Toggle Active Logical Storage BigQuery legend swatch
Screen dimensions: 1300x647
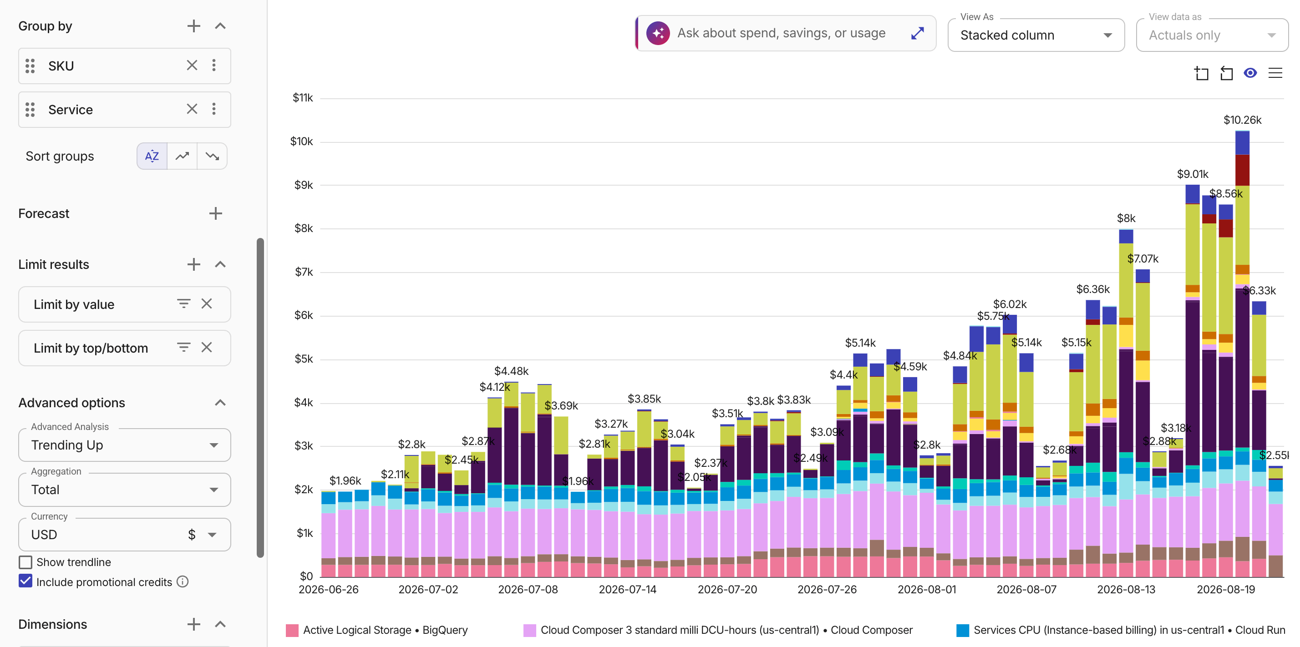[292, 630]
